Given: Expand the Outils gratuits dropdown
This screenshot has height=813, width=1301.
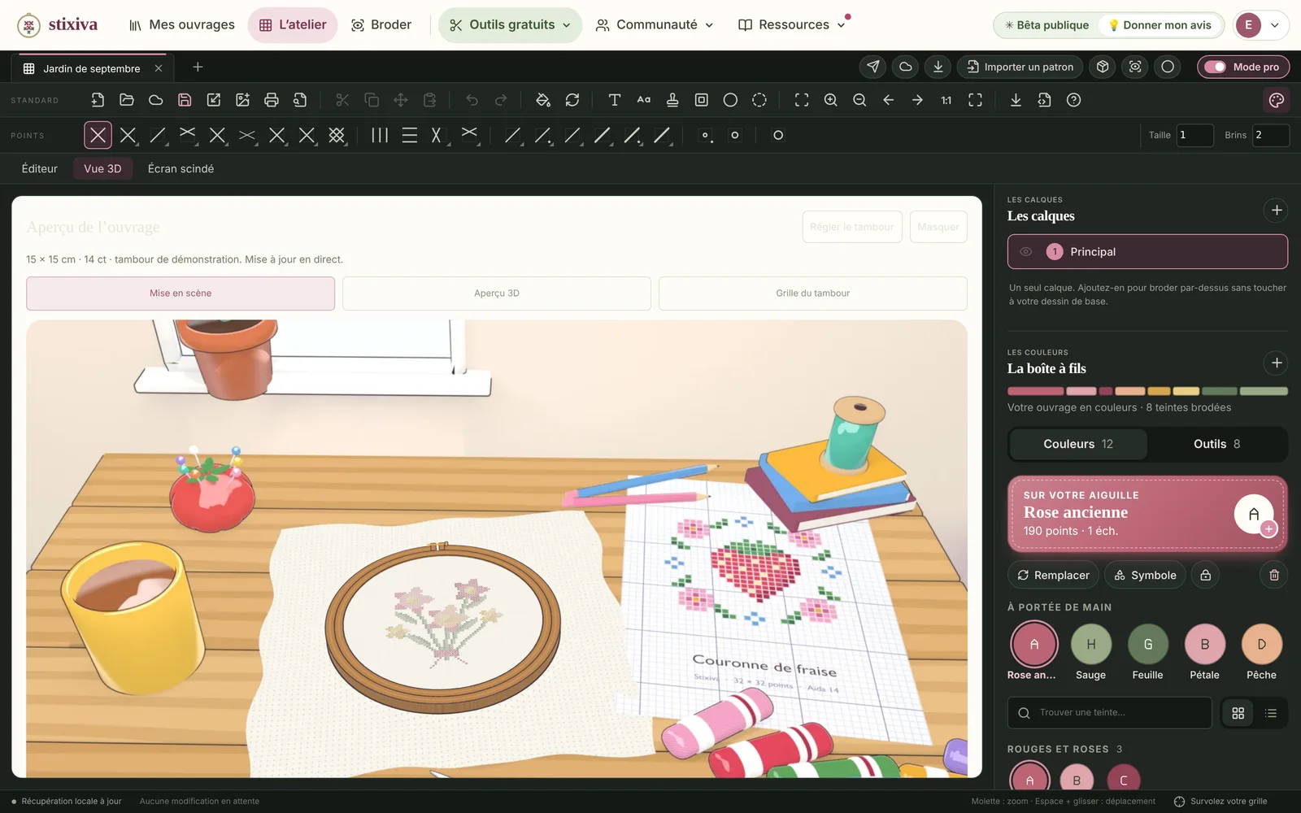Looking at the screenshot, I should (511, 25).
